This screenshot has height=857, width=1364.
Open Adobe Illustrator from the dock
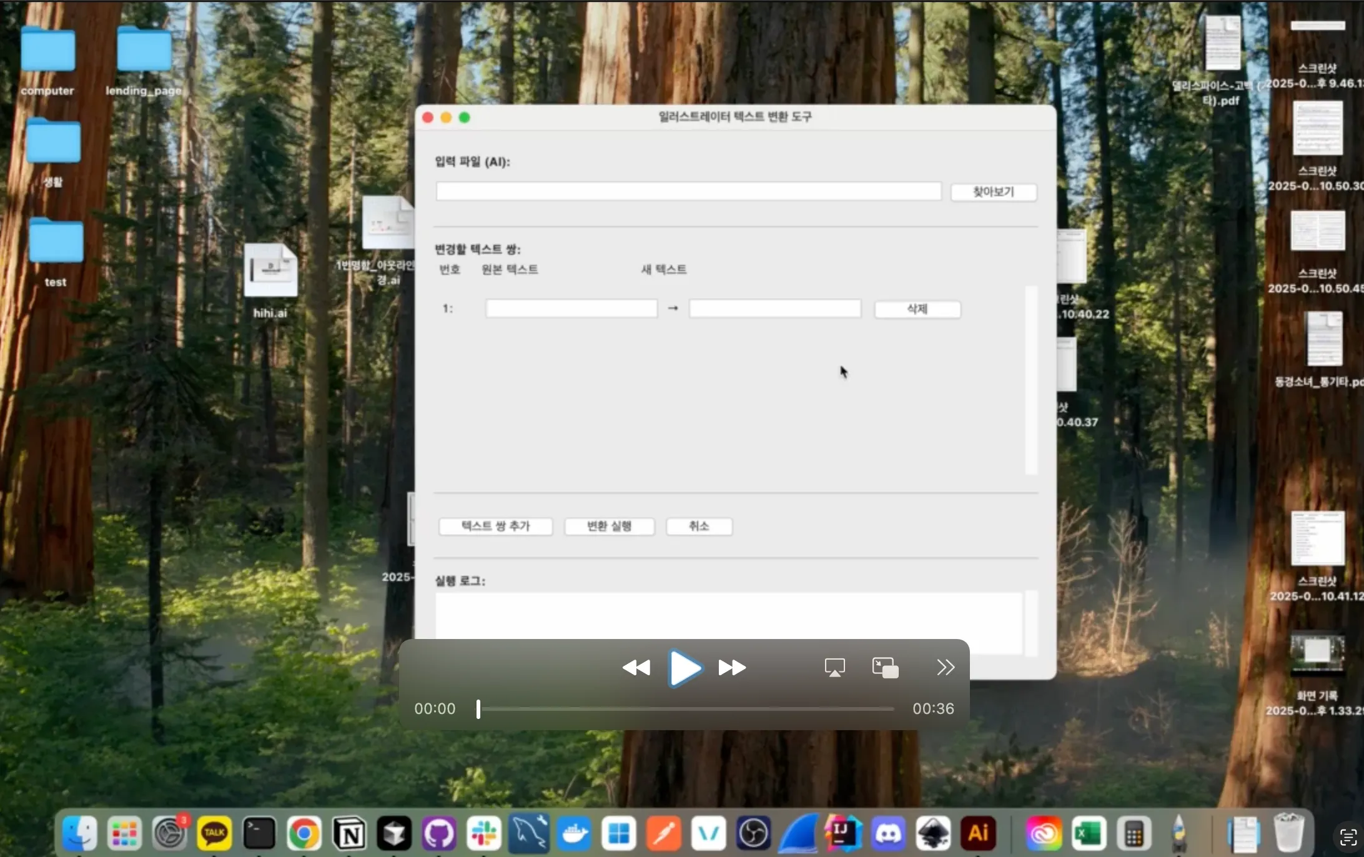point(978,833)
